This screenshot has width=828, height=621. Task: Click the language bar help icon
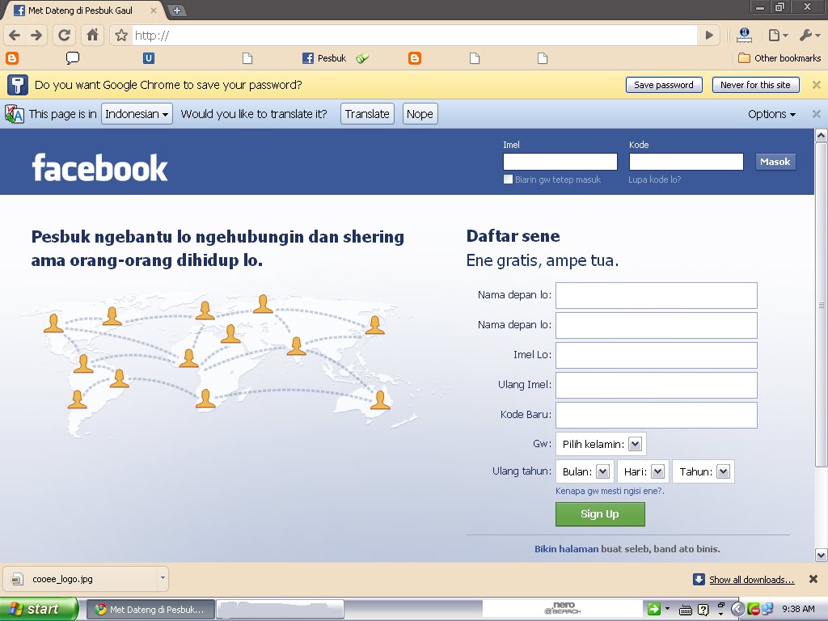pos(703,610)
